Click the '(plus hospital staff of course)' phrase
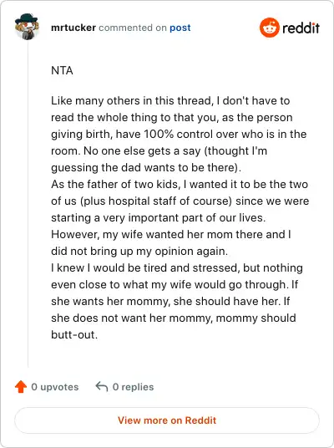334x448 pixels. (x=156, y=201)
